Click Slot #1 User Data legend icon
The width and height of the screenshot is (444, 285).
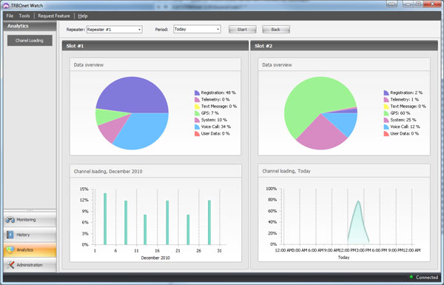tap(197, 133)
